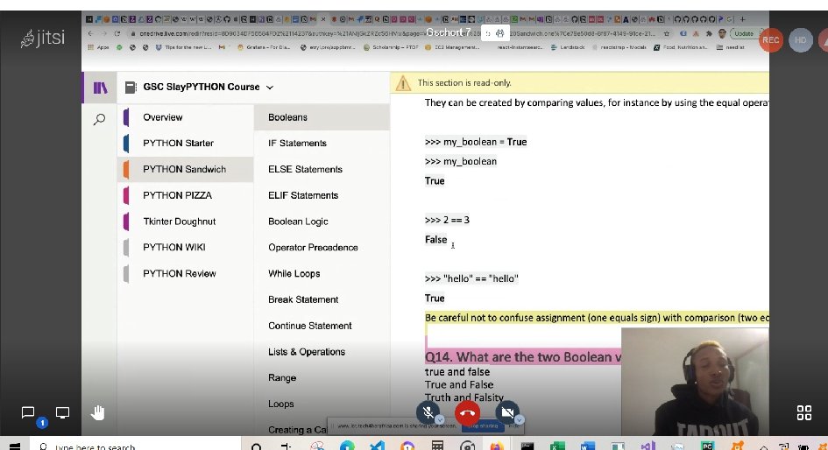Click Hide on the screen sharing notice

[513, 425]
